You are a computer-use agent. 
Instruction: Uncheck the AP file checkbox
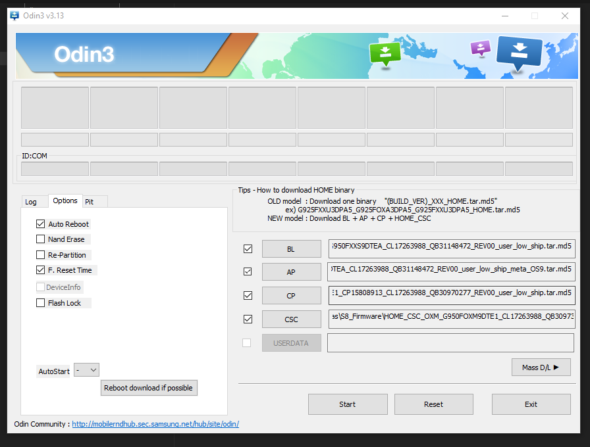click(x=248, y=271)
